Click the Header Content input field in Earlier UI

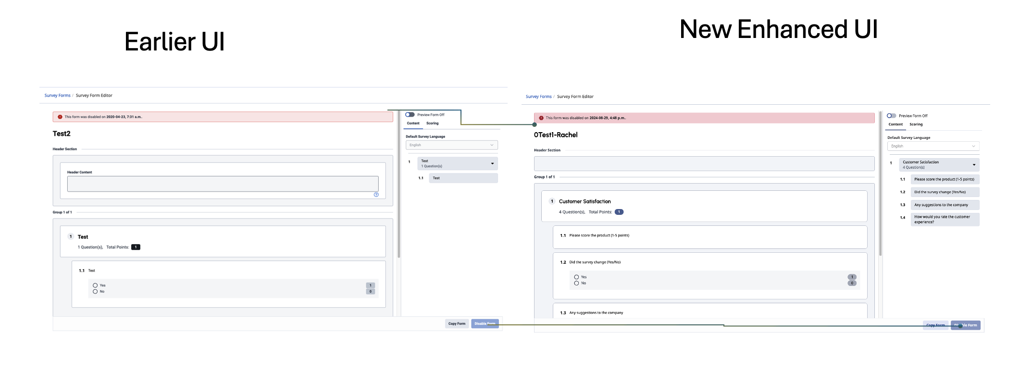tap(223, 184)
